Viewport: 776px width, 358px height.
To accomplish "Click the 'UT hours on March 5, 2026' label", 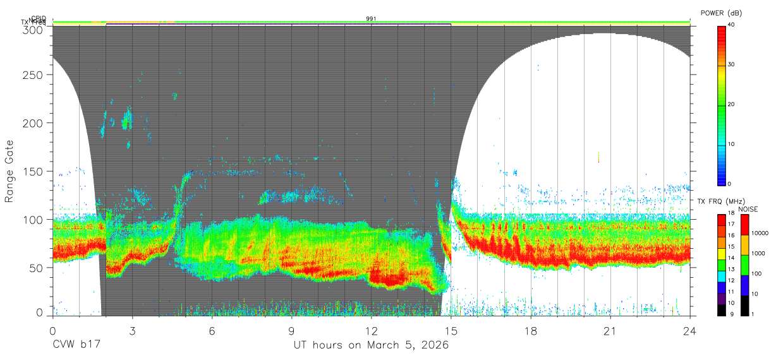I will (371, 345).
